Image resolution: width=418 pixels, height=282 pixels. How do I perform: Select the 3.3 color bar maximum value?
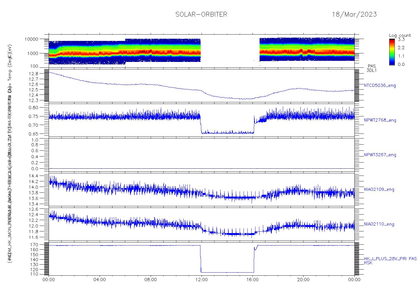[401, 39]
